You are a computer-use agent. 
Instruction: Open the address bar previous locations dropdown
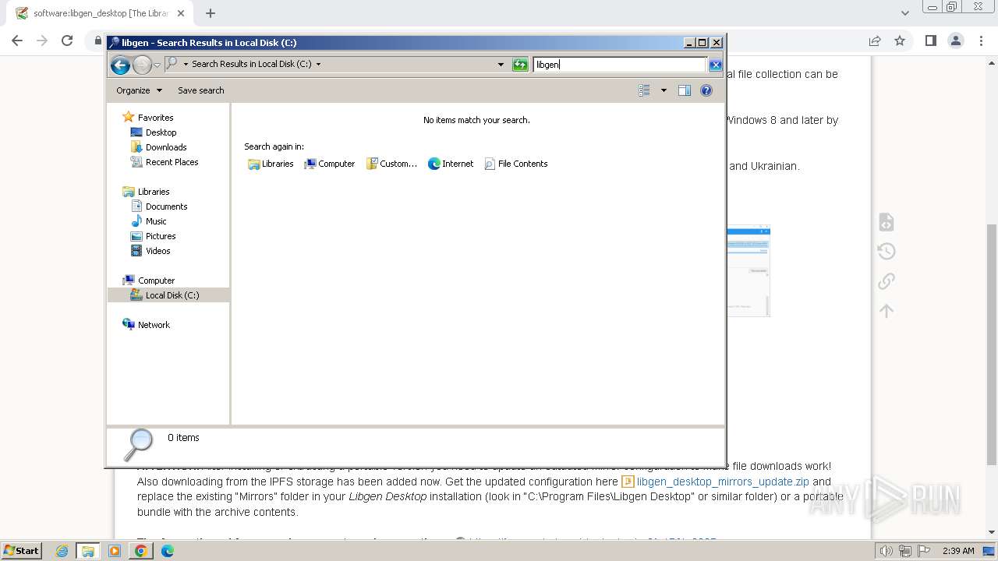[501, 65]
